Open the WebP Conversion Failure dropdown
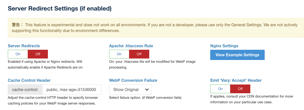Screen dimensions: 304x110 [x=131, y=89]
